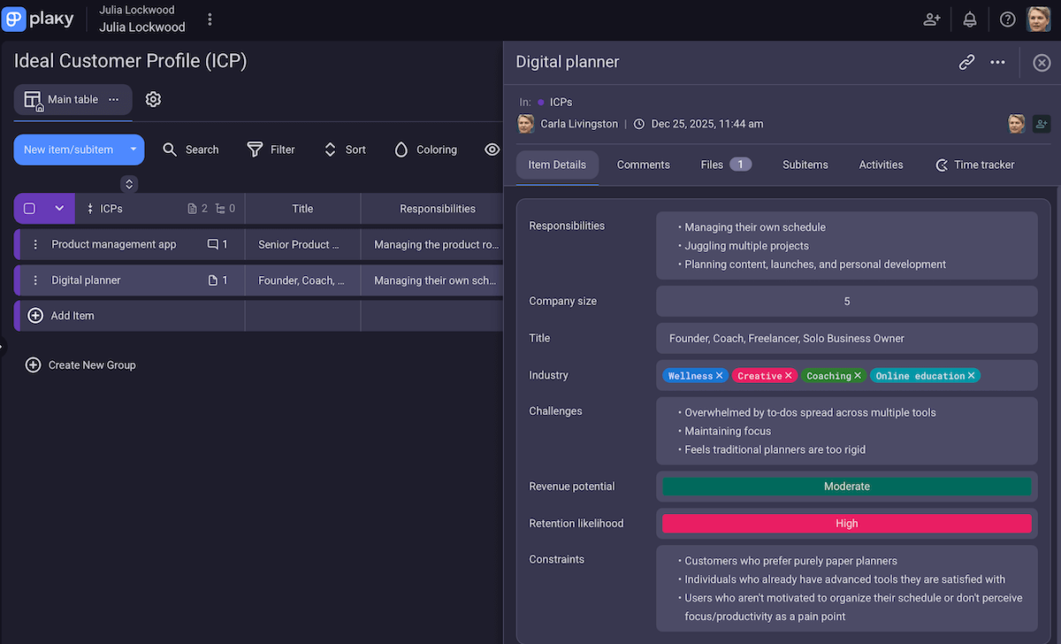
Task: Open the Filter tool
Action: (254, 149)
